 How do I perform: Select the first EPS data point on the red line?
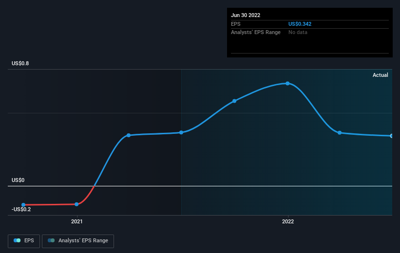point(23,205)
